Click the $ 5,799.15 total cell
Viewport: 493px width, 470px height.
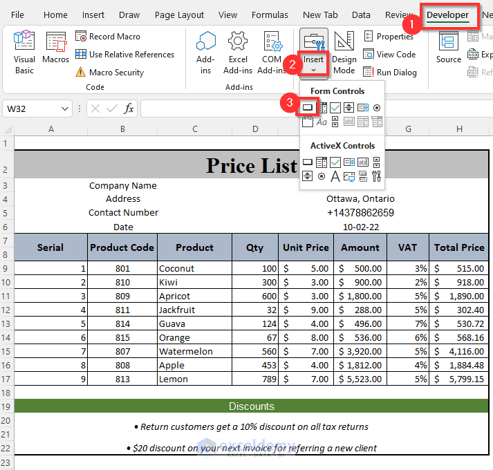[459, 379]
